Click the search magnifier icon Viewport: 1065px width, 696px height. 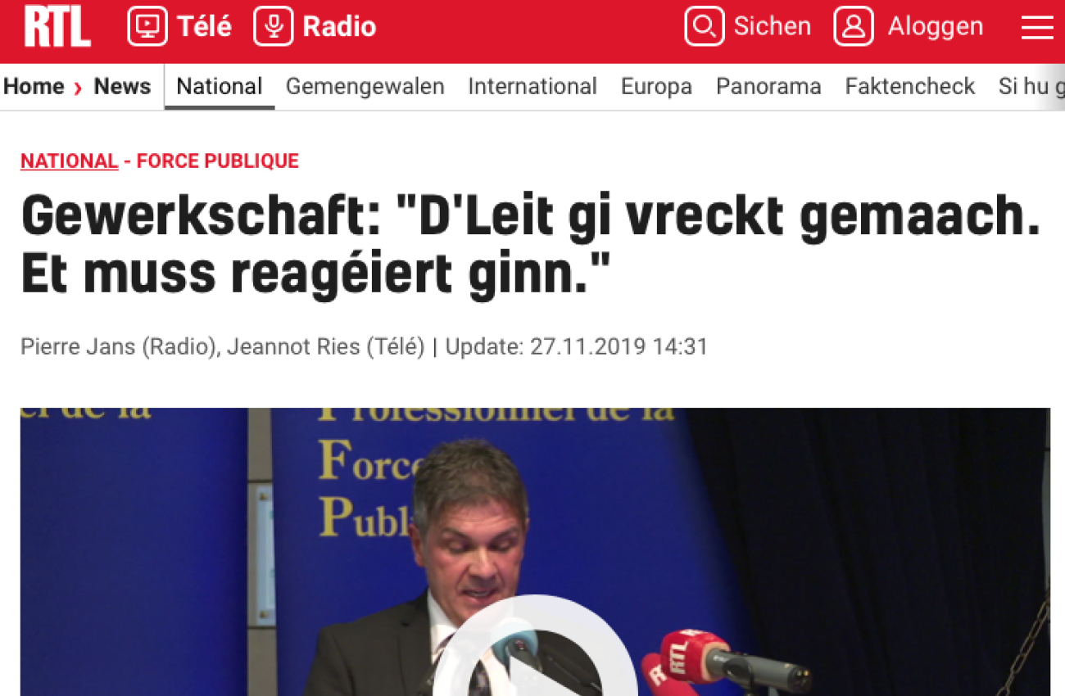click(705, 27)
